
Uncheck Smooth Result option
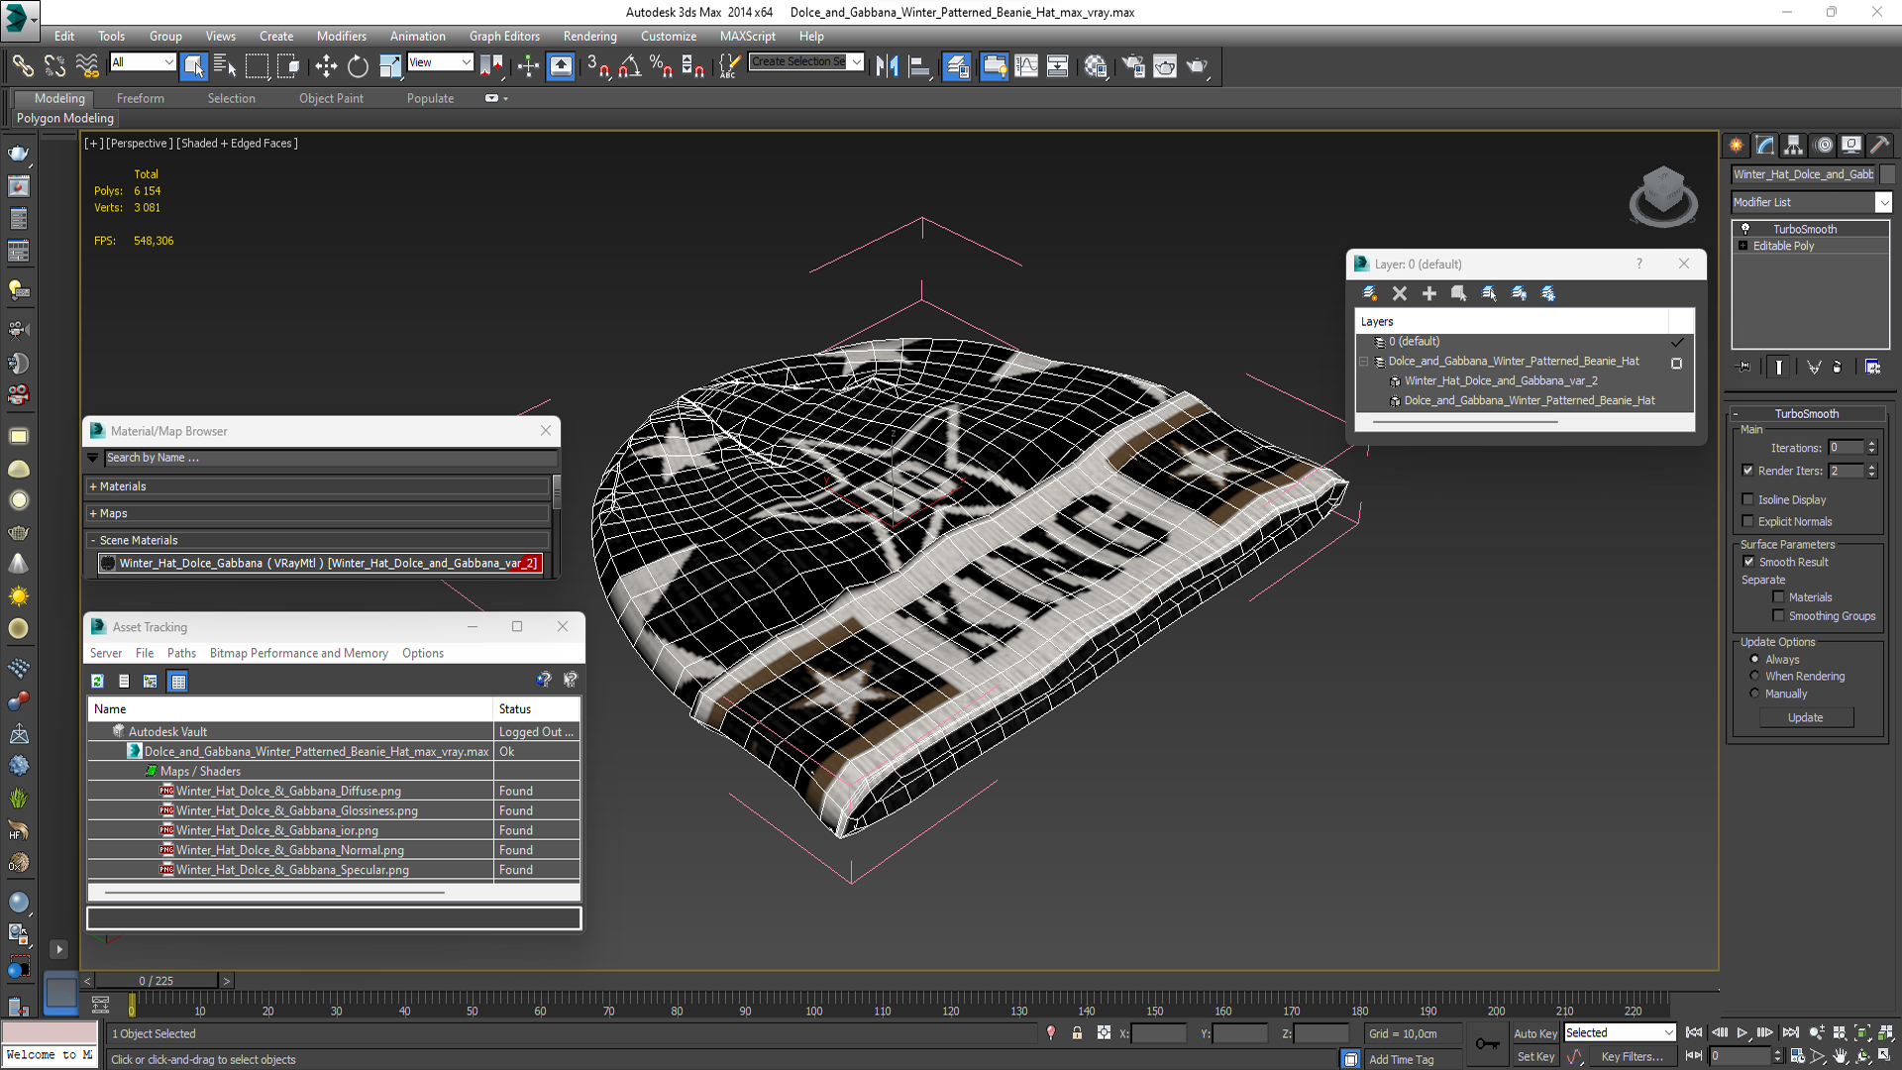pos(1748,562)
